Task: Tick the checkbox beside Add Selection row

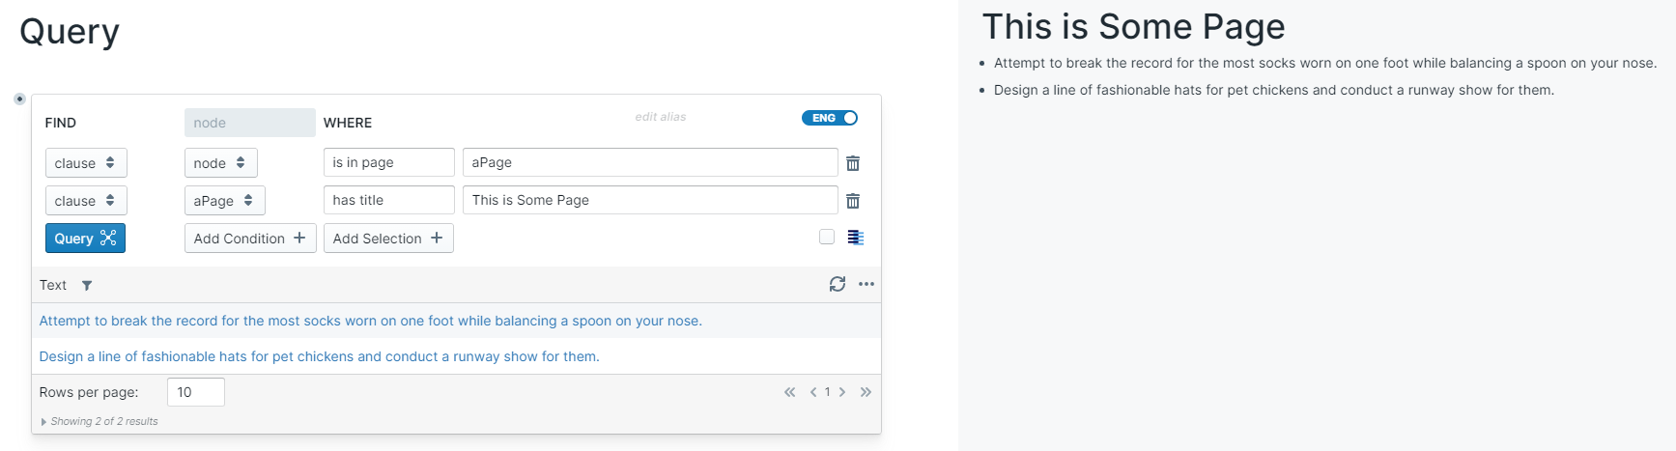Action: (827, 237)
